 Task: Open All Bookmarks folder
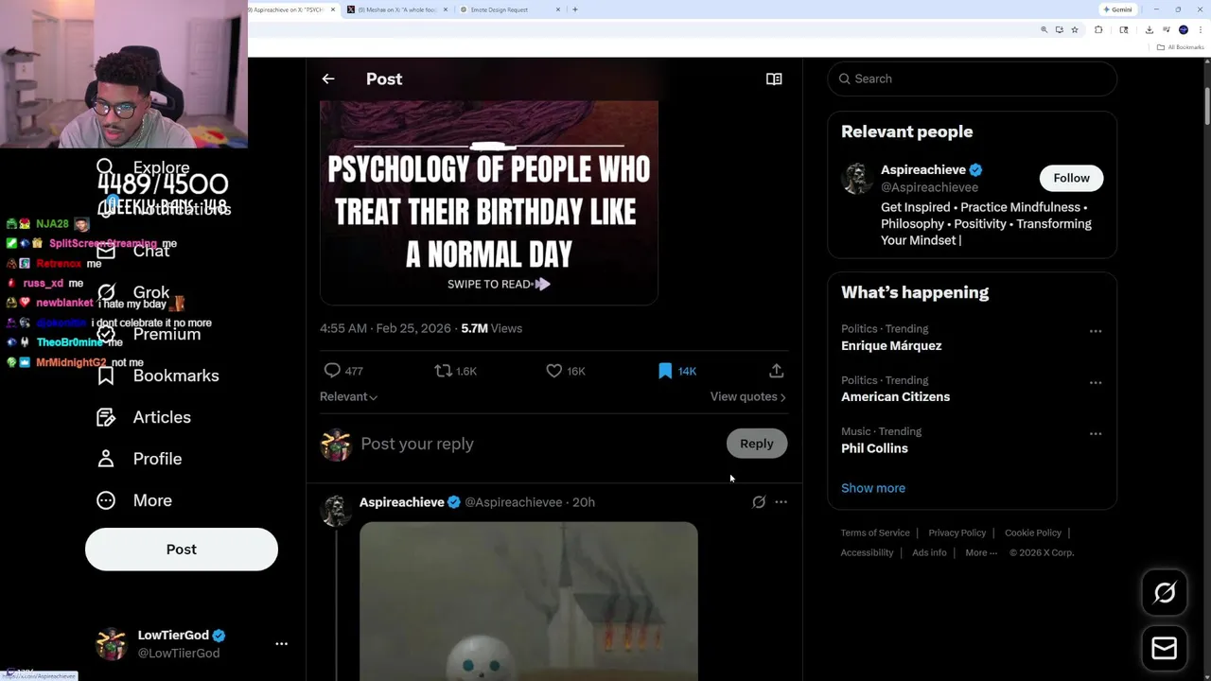point(1181,47)
